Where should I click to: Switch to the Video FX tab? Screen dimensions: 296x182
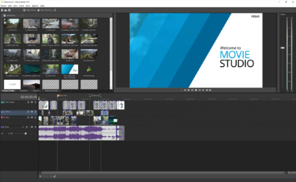click(36, 91)
